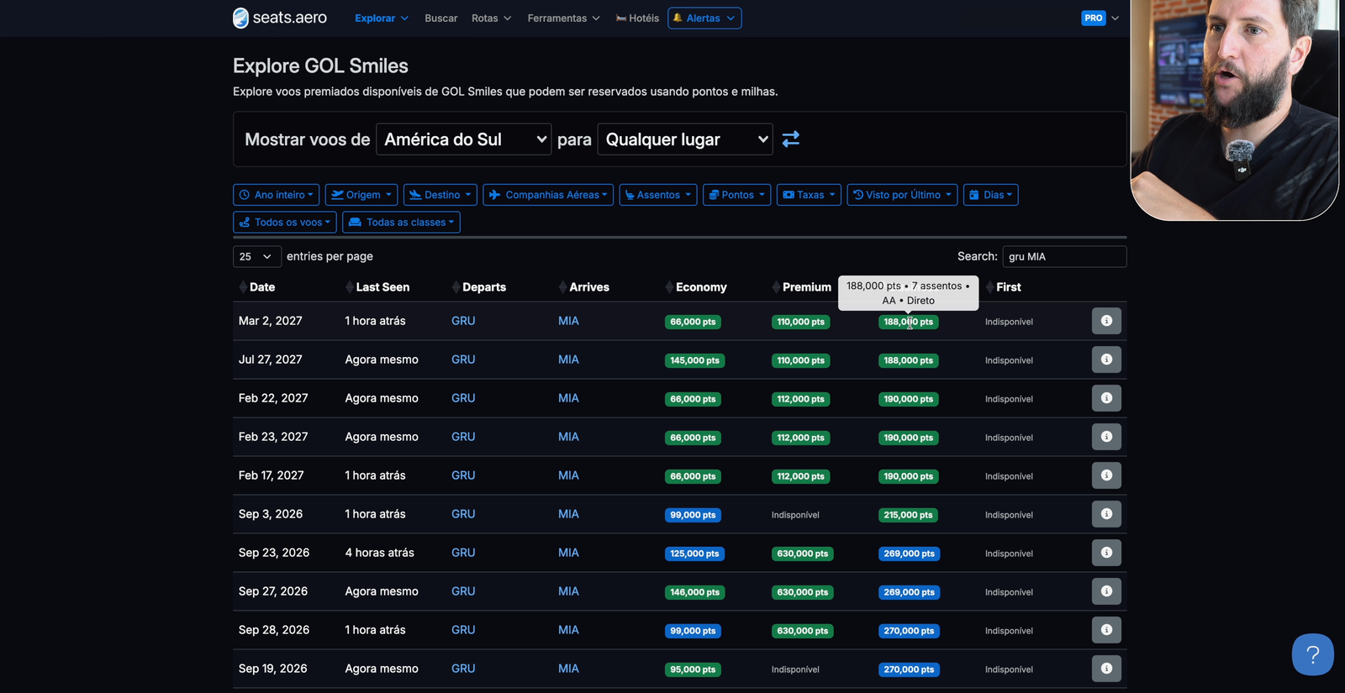
Task: Click the seats.aero logo
Action: pyautogui.click(x=280, y=18)
